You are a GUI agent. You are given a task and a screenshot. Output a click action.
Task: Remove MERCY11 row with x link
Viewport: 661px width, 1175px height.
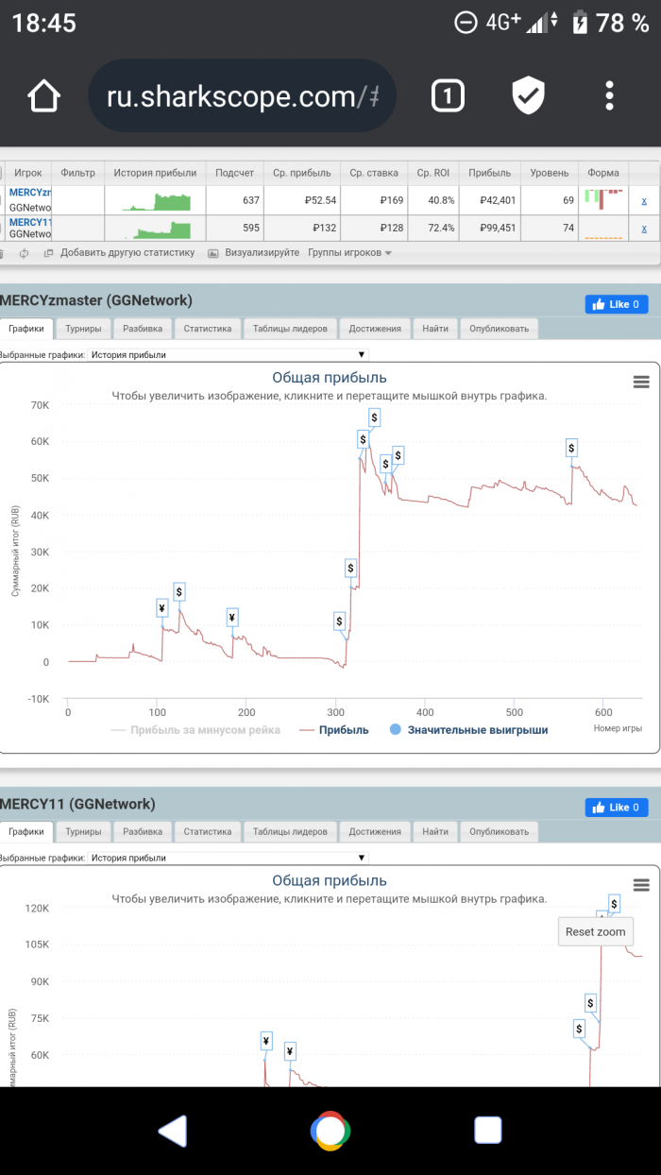coord(644,229)
